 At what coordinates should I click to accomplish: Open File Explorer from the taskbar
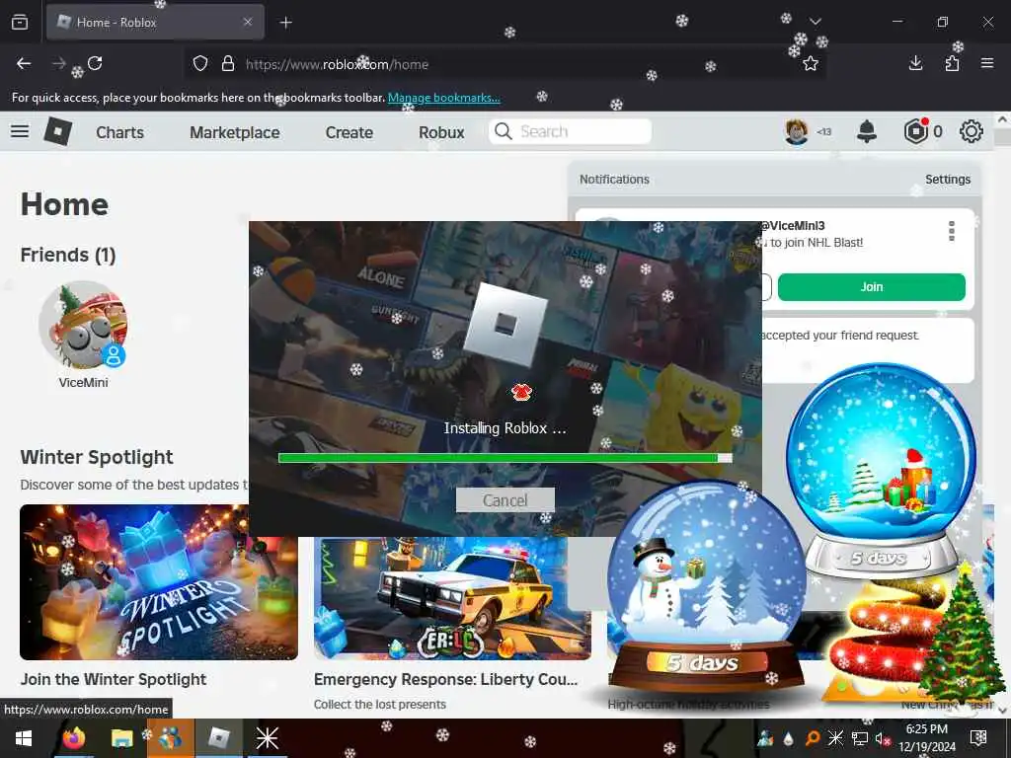[121, 738]
